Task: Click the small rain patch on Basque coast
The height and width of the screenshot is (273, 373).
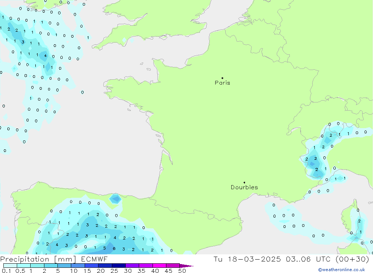Action: pos(115,199)
